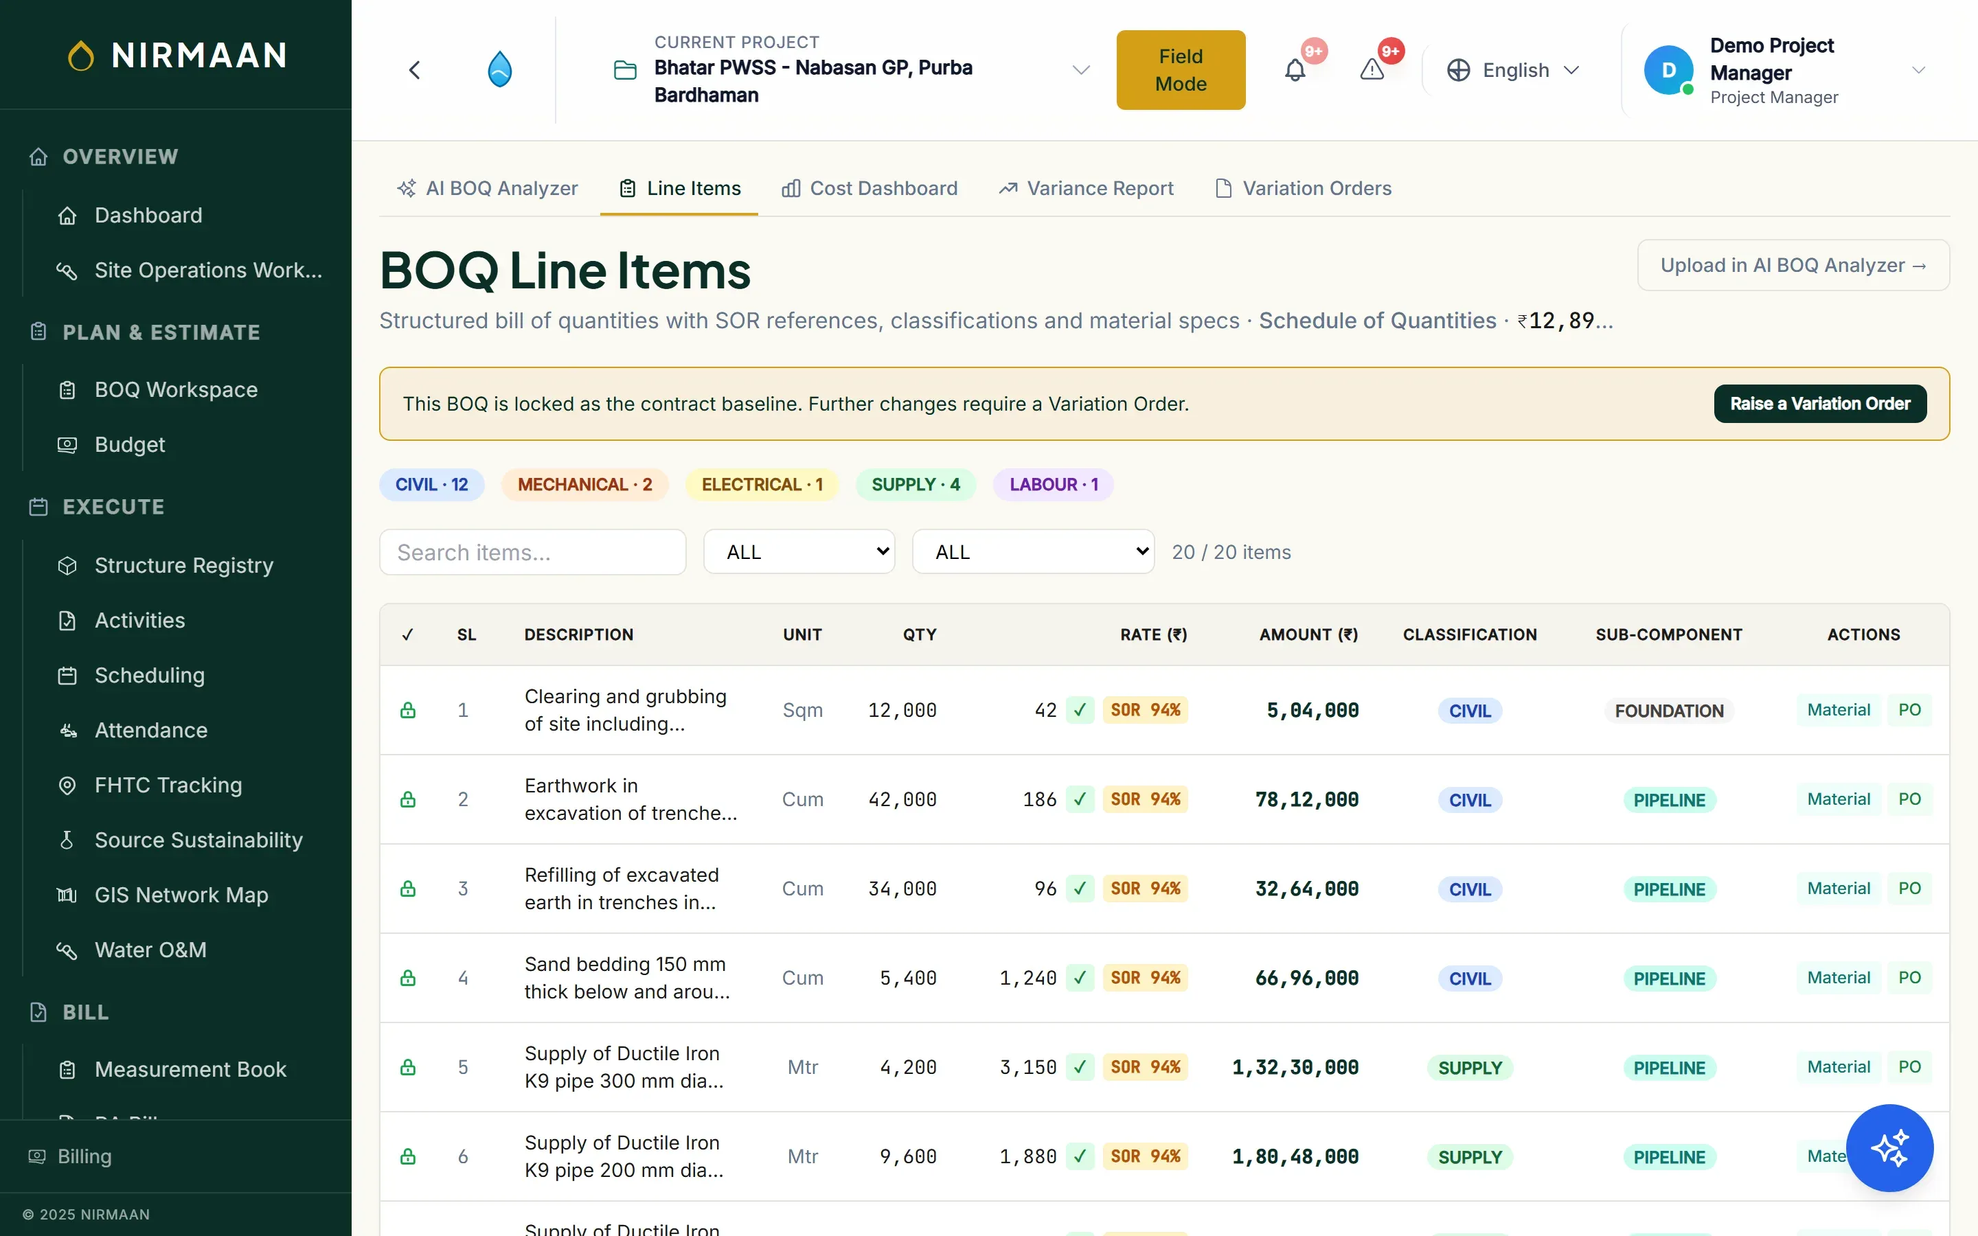Open the English language dropdown

click(x=1512, y=70)
